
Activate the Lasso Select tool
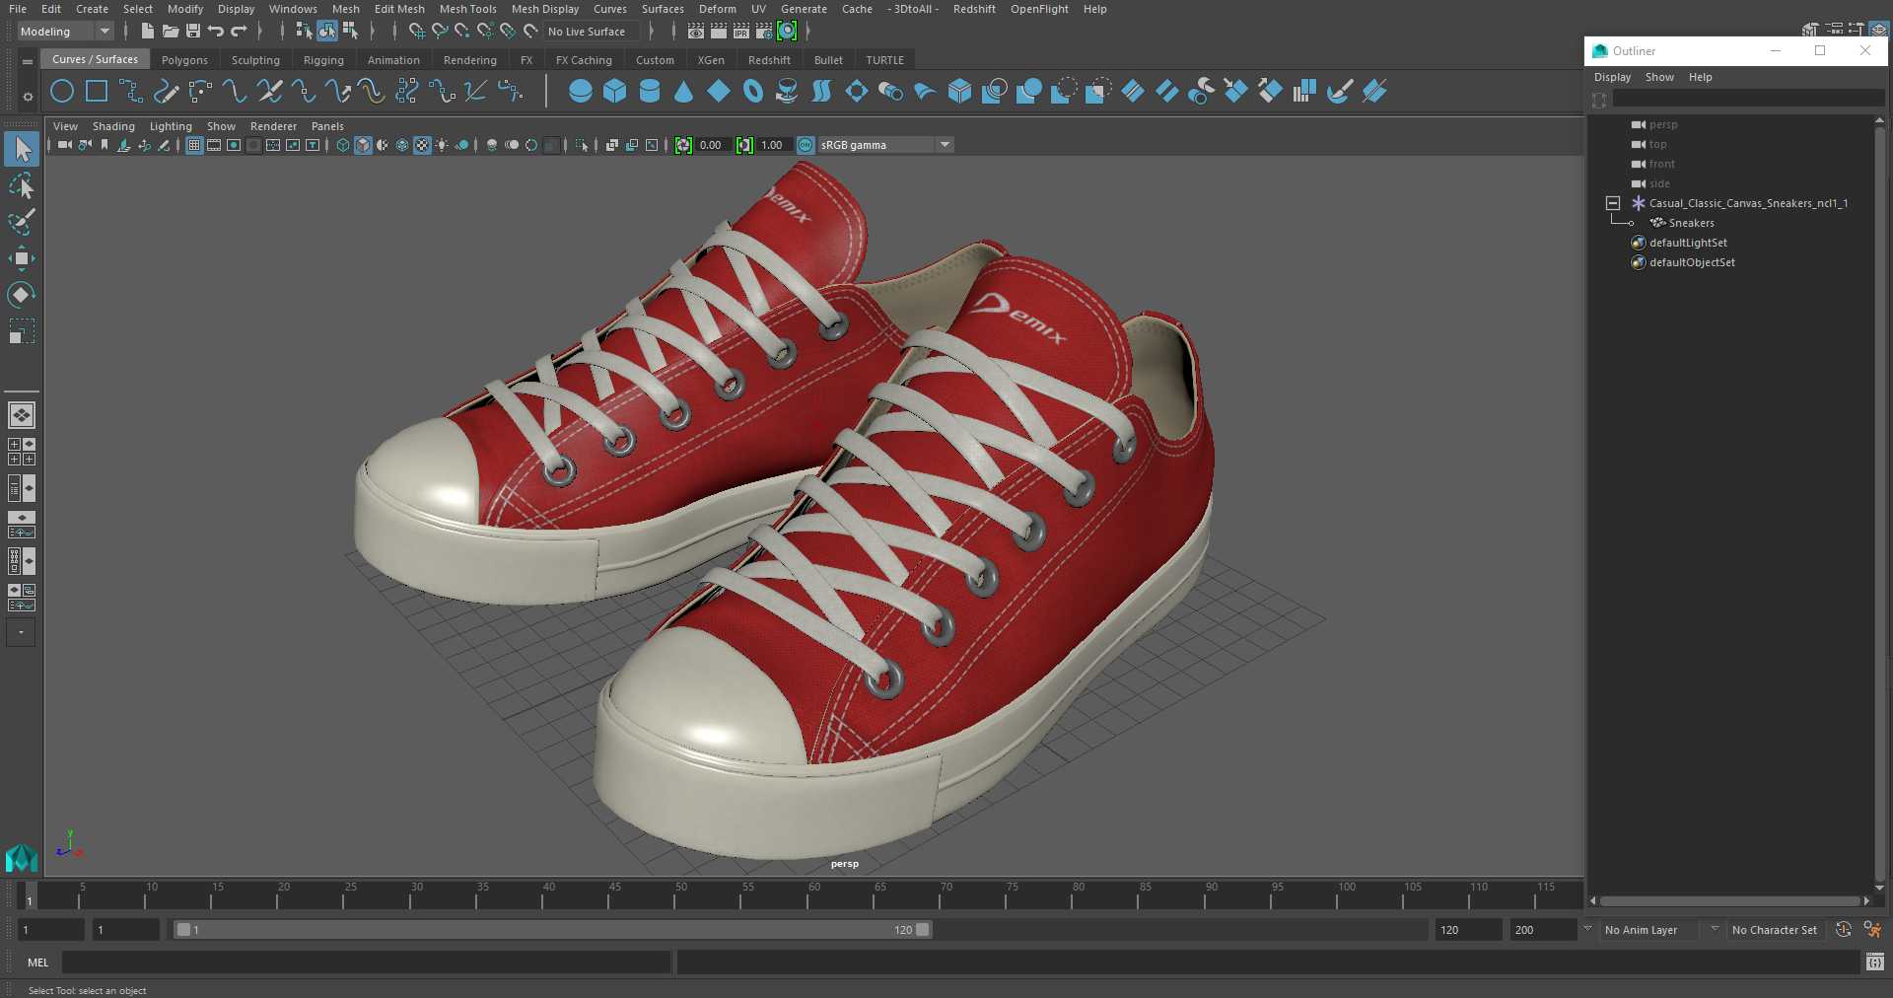click(22, 185)
